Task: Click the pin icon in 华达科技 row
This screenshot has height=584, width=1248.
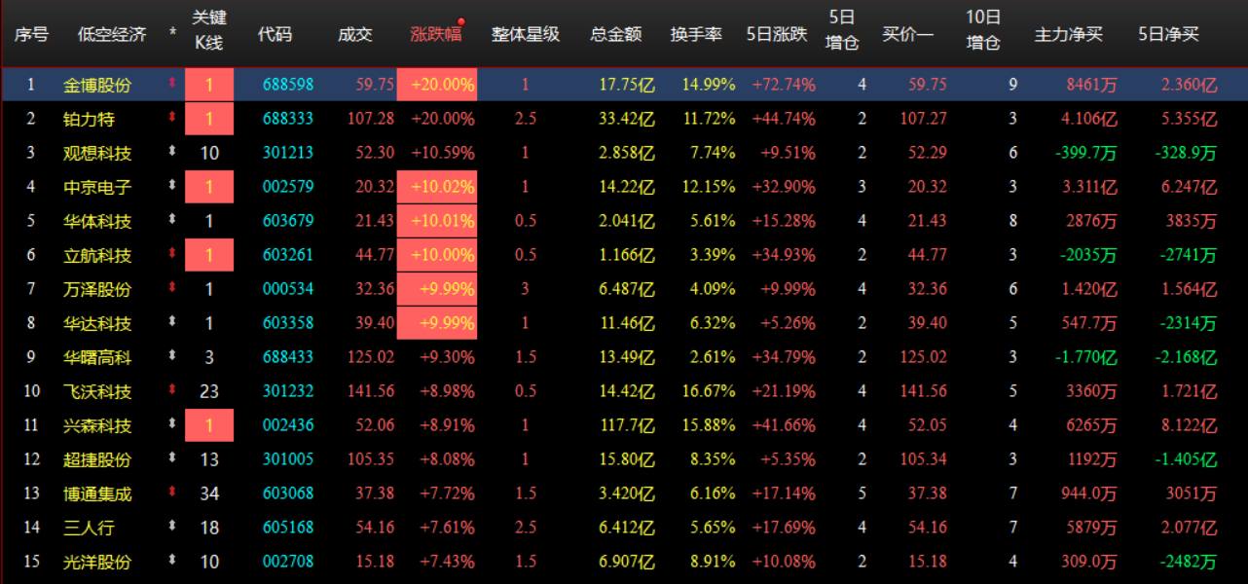Action: click(172, 322)
